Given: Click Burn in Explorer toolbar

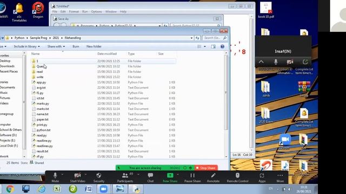Looking at the screenshot, I should 76,46.
